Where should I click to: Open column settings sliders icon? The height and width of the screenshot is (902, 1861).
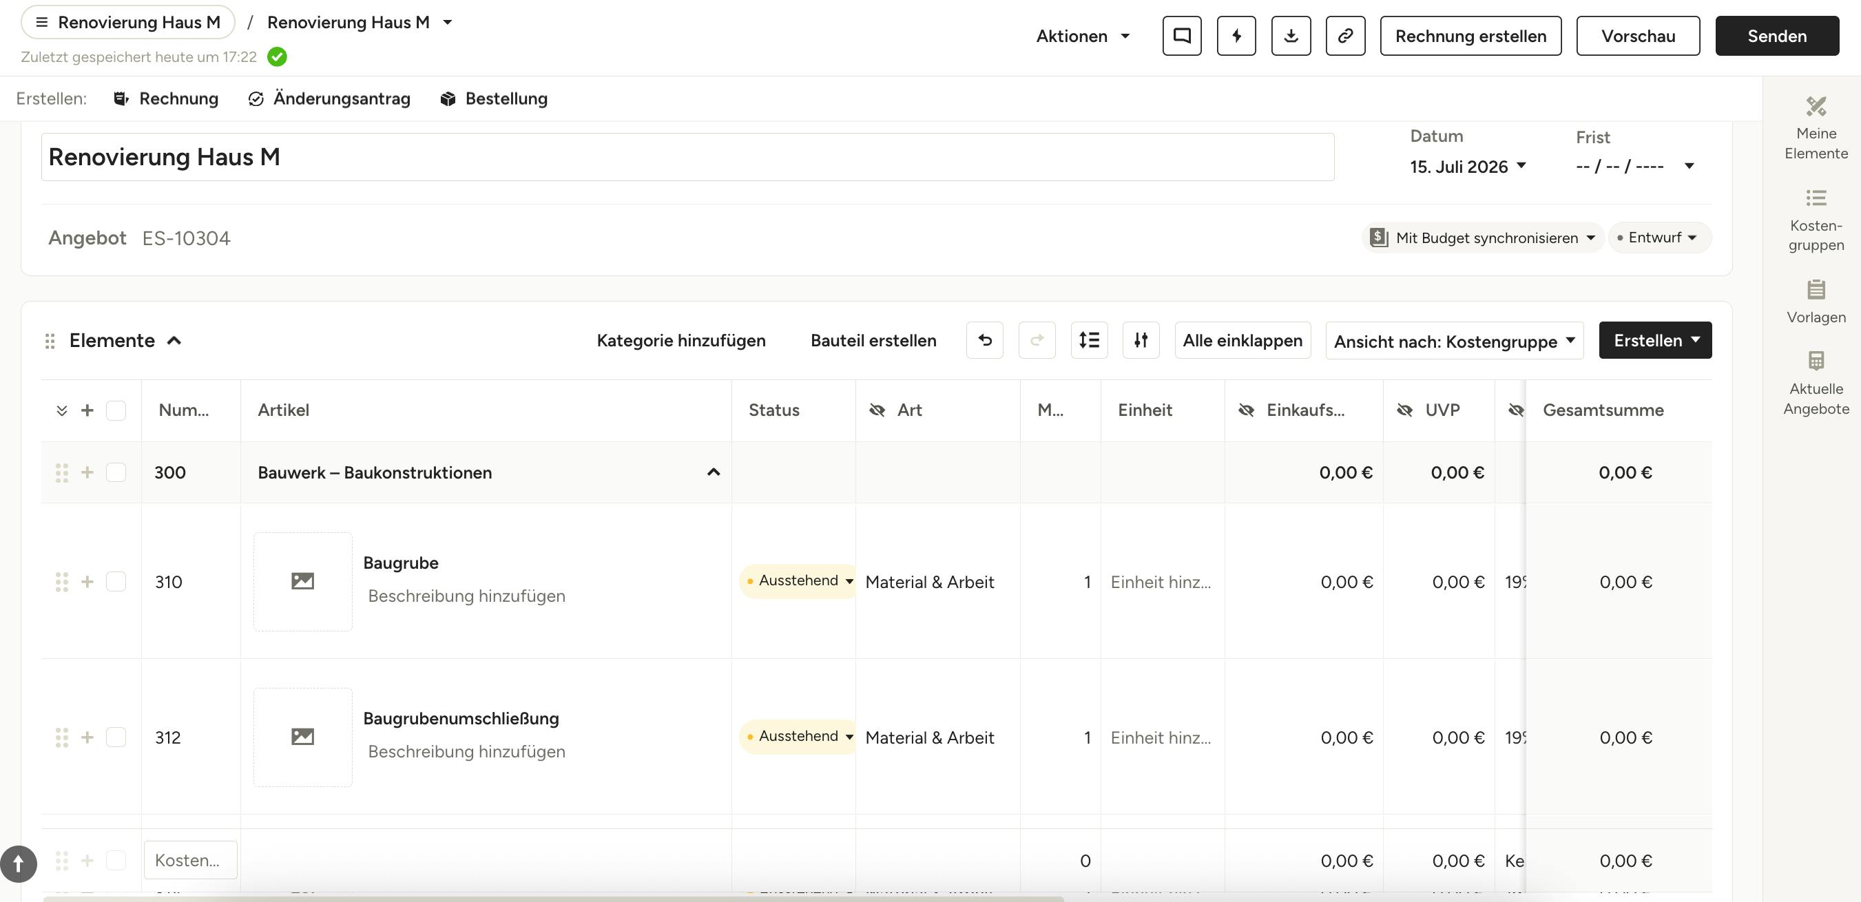point(1141,340)
